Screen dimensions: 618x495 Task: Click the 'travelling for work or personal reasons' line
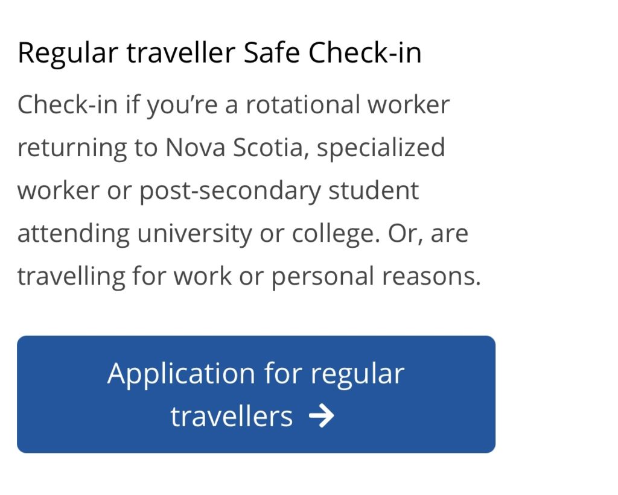click(x=249, y=277)
